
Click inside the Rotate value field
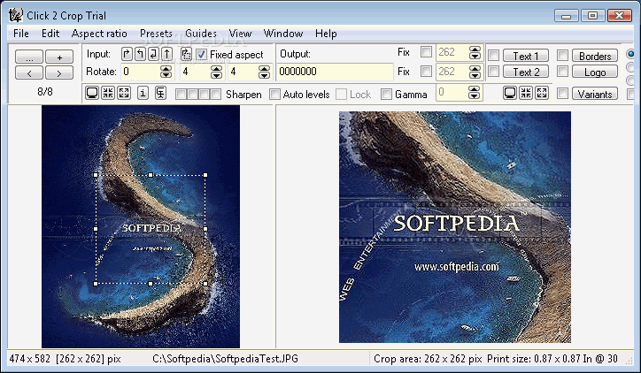pyautogui.click(x=140, y=72)
